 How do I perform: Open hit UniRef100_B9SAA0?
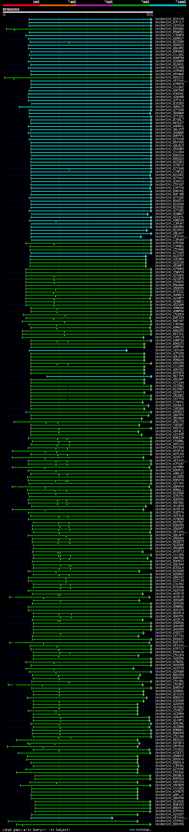click(170, 29)
